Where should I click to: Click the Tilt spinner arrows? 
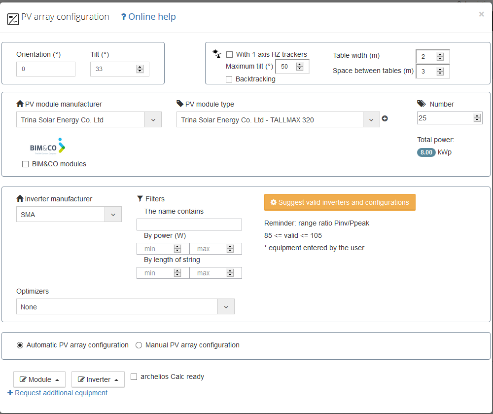pyautogui.click(x=140, y=69)
